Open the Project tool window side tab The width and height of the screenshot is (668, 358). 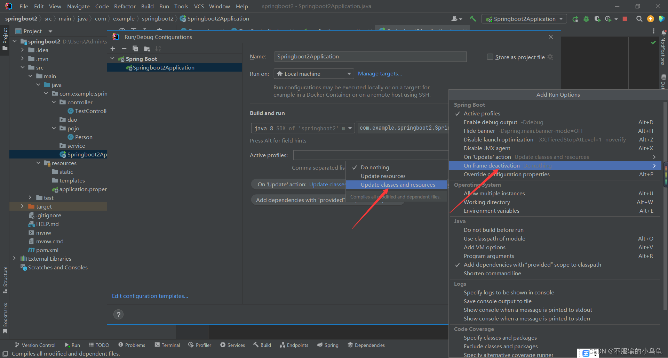(x=5, y=39)
